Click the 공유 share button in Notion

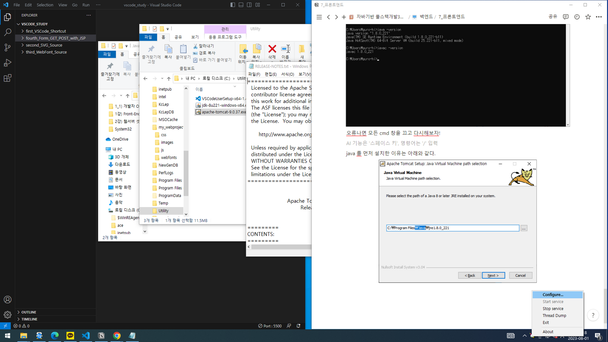553,17
